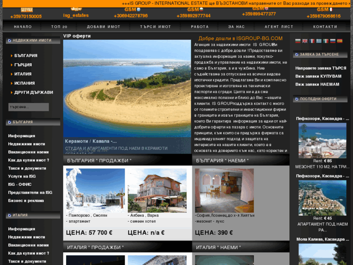The height and width of the screenshot is (265, 353).
Task: Open Бизнес и реклама link
Action: tap(26, 201)
